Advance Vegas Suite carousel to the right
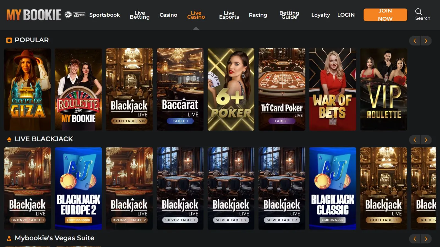 tap(426, 239)
